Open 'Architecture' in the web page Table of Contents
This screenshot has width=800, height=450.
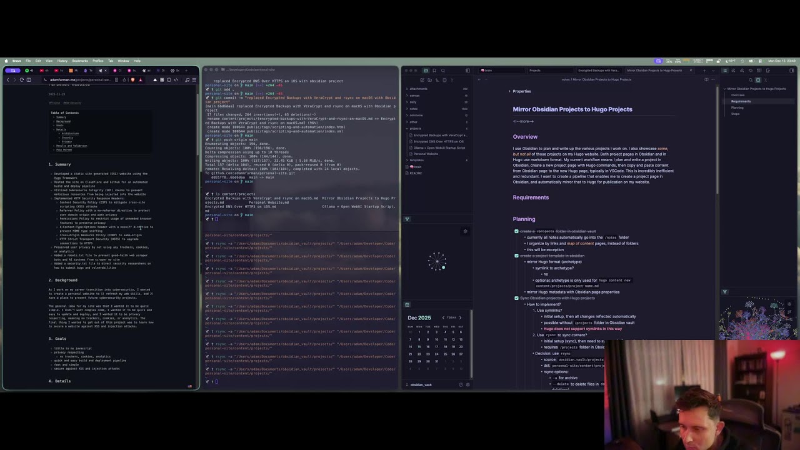pos(70,133)
